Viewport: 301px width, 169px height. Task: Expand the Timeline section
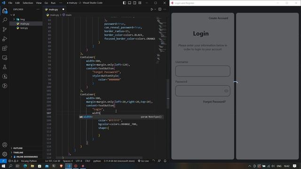tap(26, 153)
